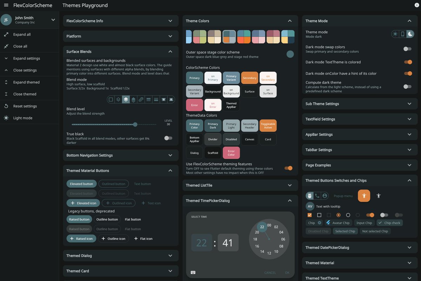Select the Android toggle button icon
This screenshot has height=281, width=421.
pos(309,196)
